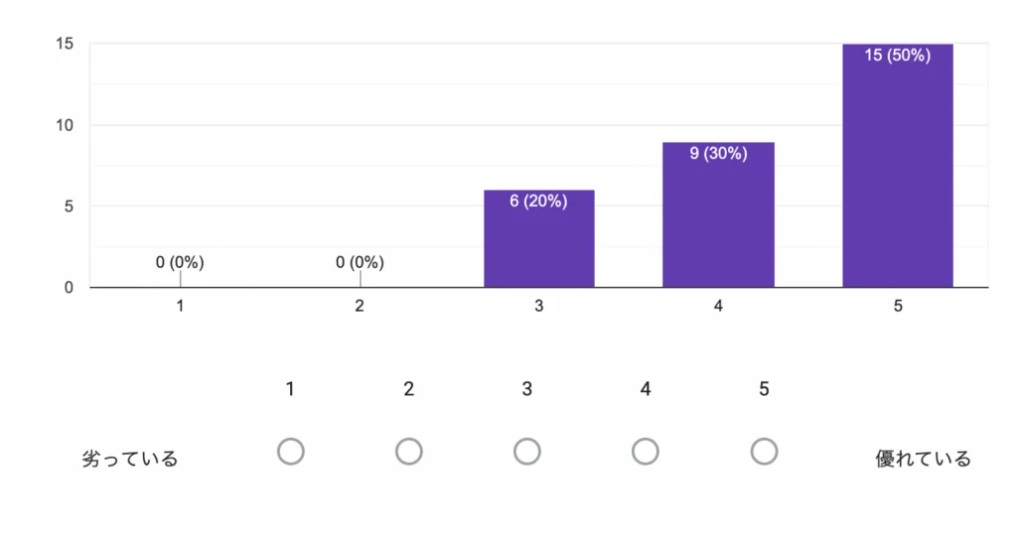Click the purple bar labeled 6 (20%)

[x=538, y=243]
